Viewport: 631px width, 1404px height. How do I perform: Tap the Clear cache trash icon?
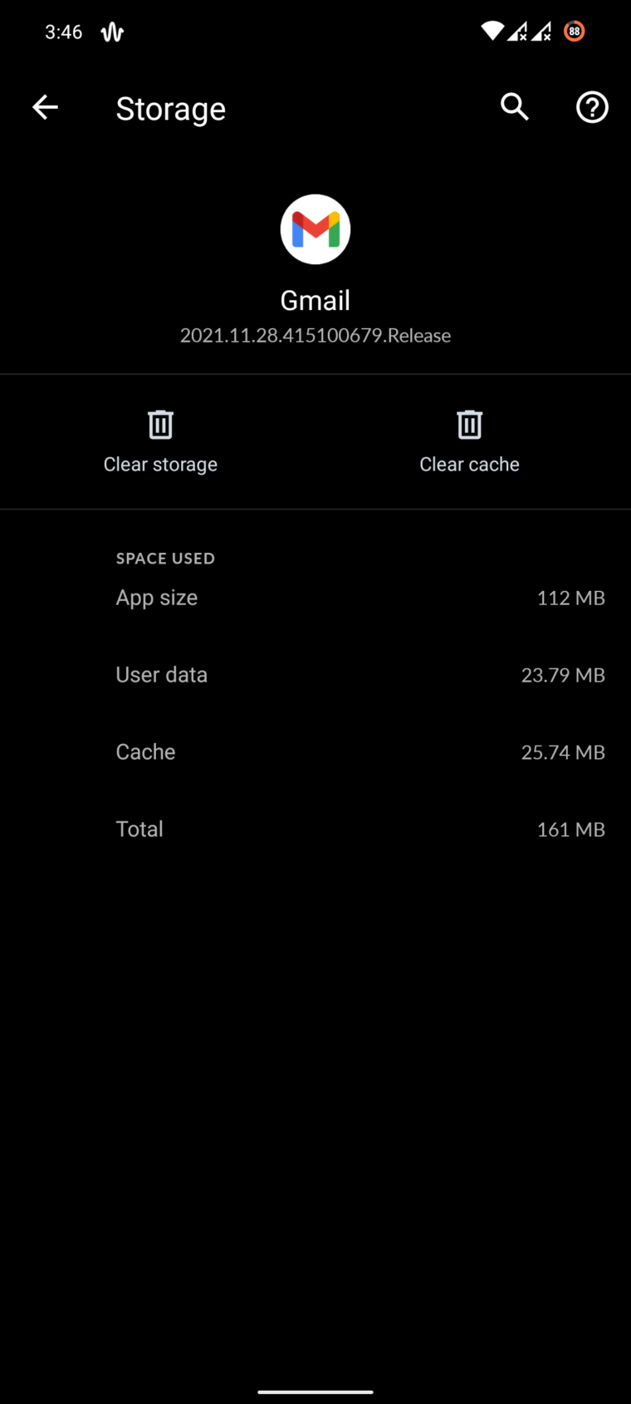[x=469, y=425]
